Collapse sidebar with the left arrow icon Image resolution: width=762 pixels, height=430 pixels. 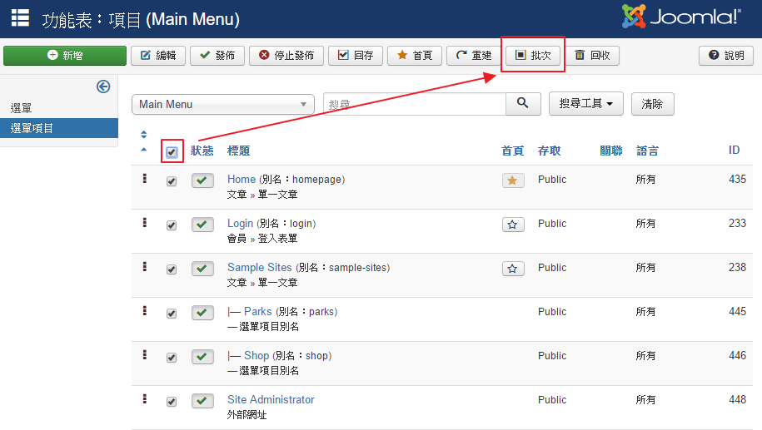pyautogui.click(x=103, y=86)
